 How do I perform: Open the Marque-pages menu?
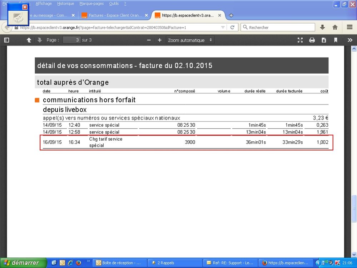(91, 4)
